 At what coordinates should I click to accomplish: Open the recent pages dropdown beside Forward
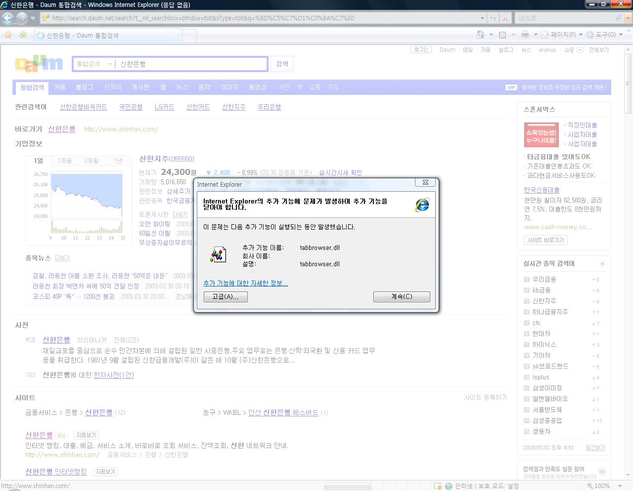click(x=33, y=18)
